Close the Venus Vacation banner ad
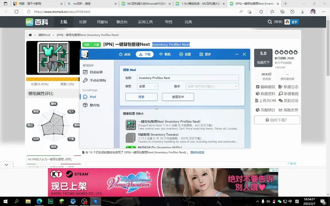Viewport: 330px width, 206px height. click(276, 170)
